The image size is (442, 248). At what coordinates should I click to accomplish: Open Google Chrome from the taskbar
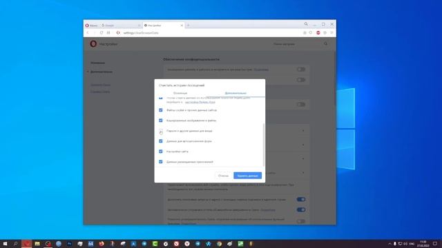point(220,244)
